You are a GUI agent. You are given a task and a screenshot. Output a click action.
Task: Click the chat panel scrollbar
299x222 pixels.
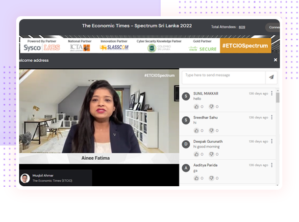click(278, 98)
